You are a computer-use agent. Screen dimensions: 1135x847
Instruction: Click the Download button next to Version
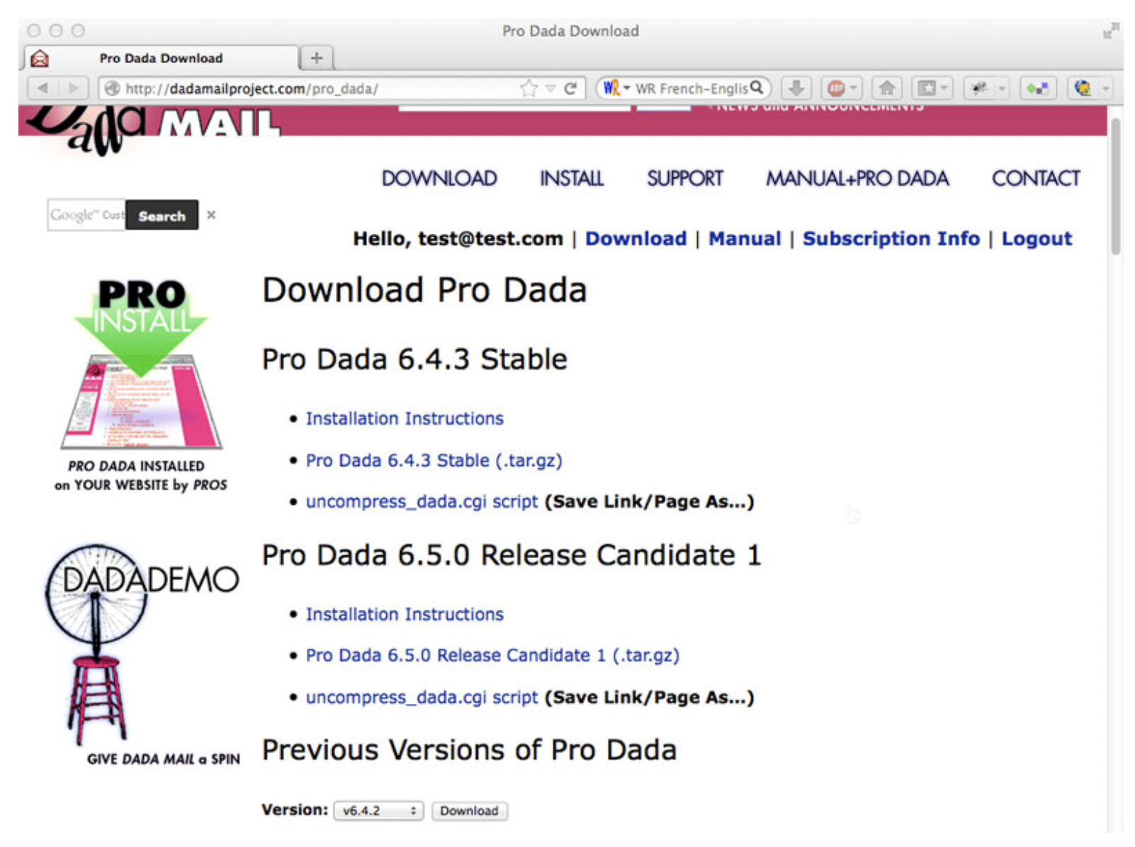point(469,810)
